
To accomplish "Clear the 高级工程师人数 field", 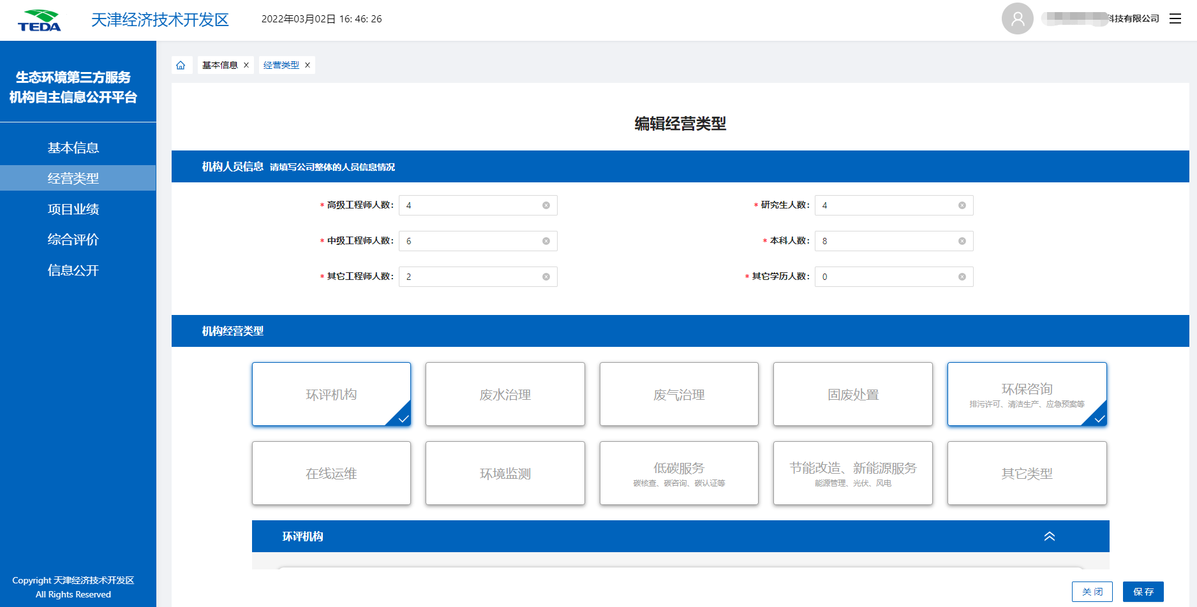I will pos(546,205).
